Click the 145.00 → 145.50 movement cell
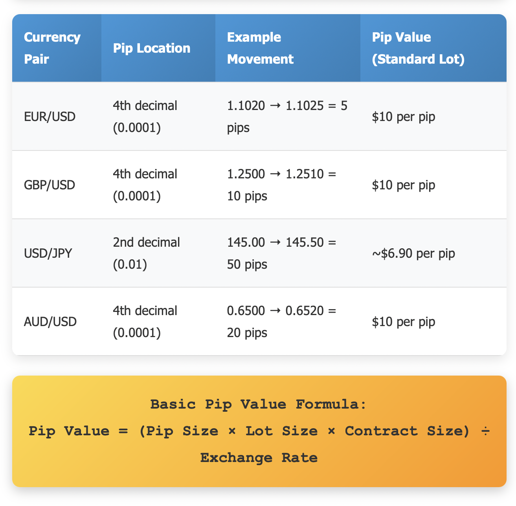Screen dimensions: 516x506 click(288, 253)
